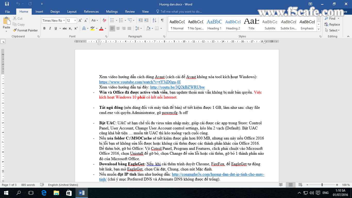Redo the last action
Screen dimensions: 352x198
coord(30,4)
